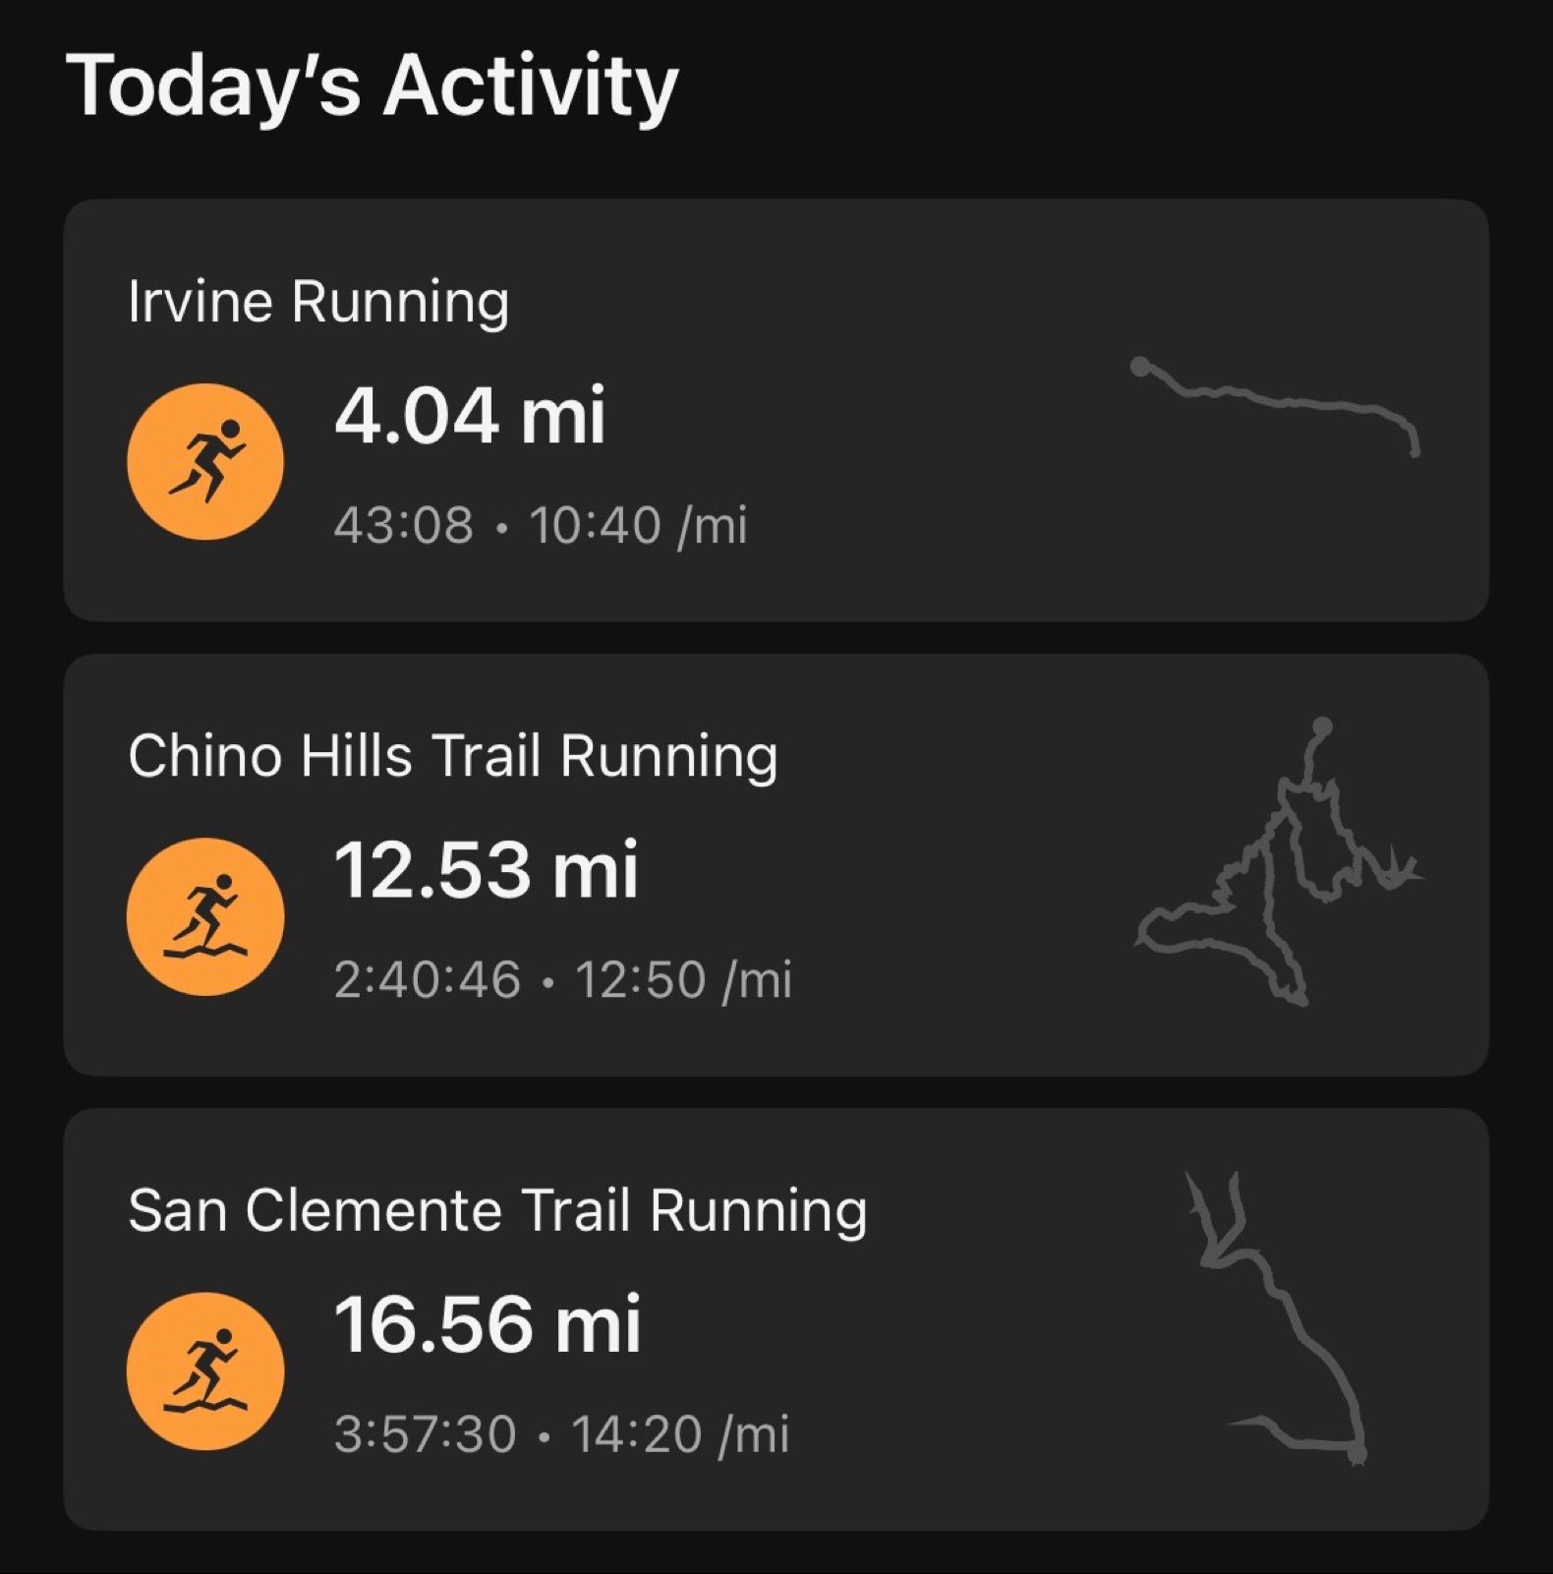1553x1574 pixels.
Task: Select the Chino Hills Trail Running title
Action: (452, 756)
